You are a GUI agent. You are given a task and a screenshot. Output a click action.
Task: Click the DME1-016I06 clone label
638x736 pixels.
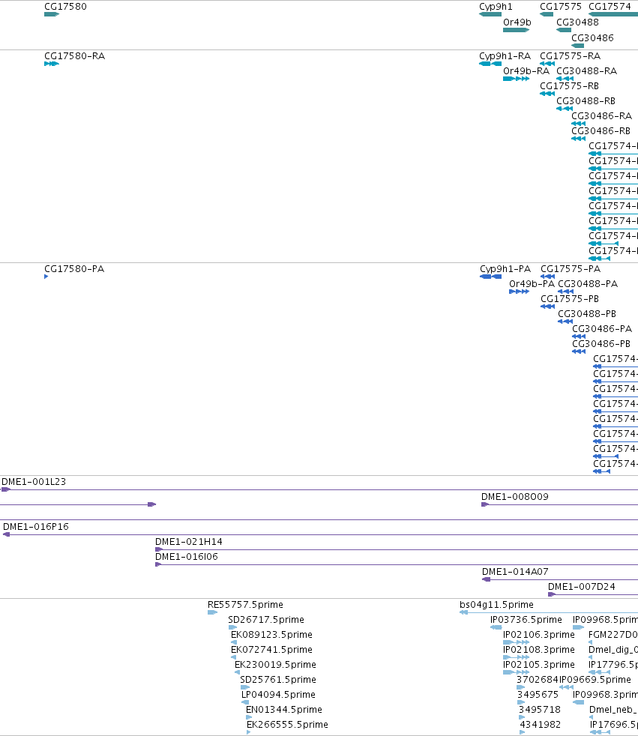pos(187,557)
